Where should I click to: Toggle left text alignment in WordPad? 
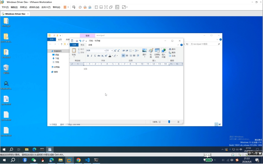[123, 56]
